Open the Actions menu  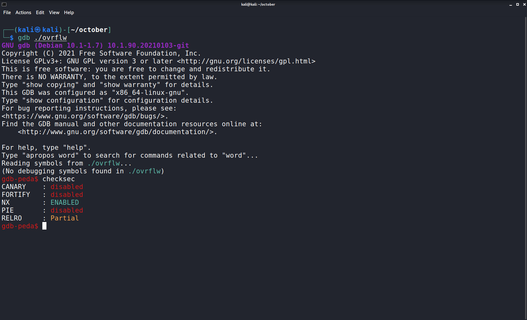tap(23, 13)
